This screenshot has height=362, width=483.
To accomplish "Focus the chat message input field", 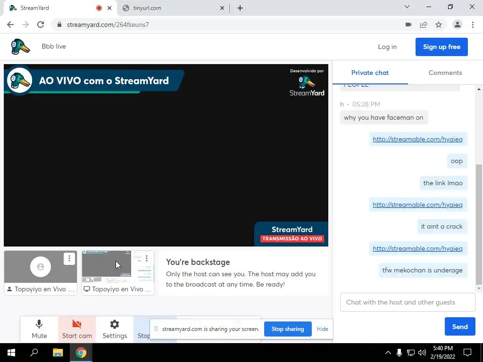I will point(408,302).
